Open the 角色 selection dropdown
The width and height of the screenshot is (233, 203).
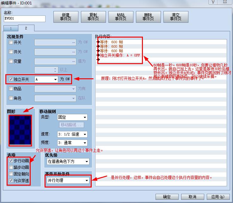(55, 98)
